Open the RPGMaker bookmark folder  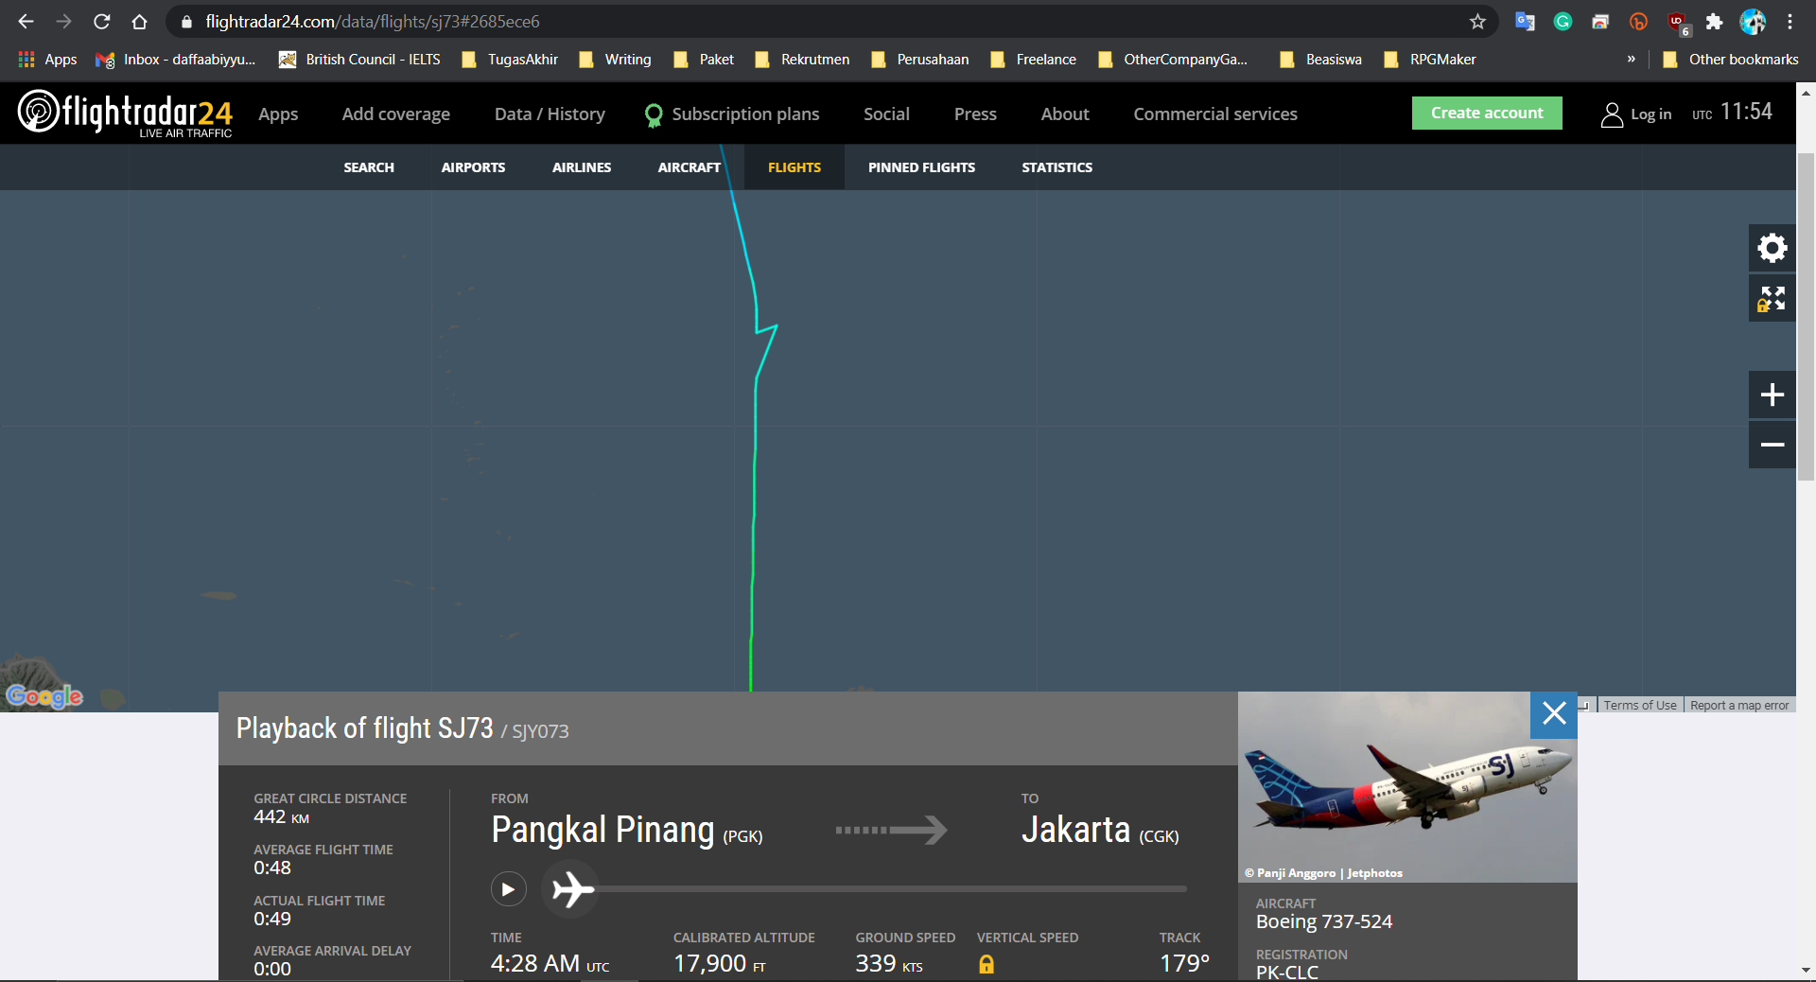tap(1430, 60)
